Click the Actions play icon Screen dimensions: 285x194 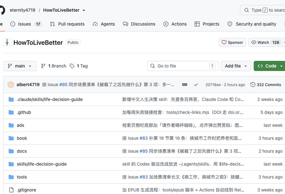(x=166, y=24)
